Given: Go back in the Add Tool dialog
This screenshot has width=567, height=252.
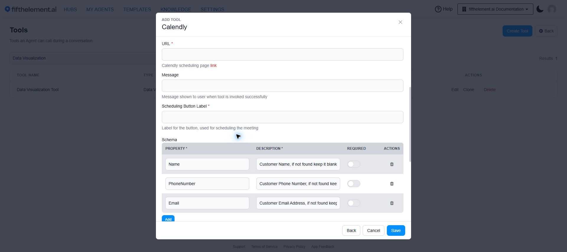Looking at the screenshot, I should (x=351, y=230).
